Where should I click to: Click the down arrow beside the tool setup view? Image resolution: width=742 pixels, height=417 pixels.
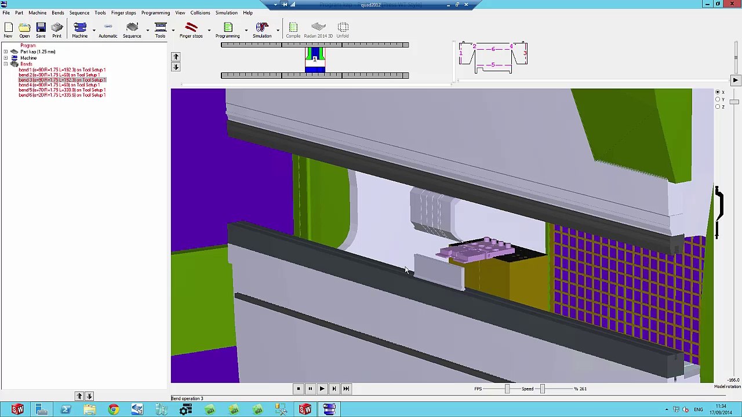(176, 67)
